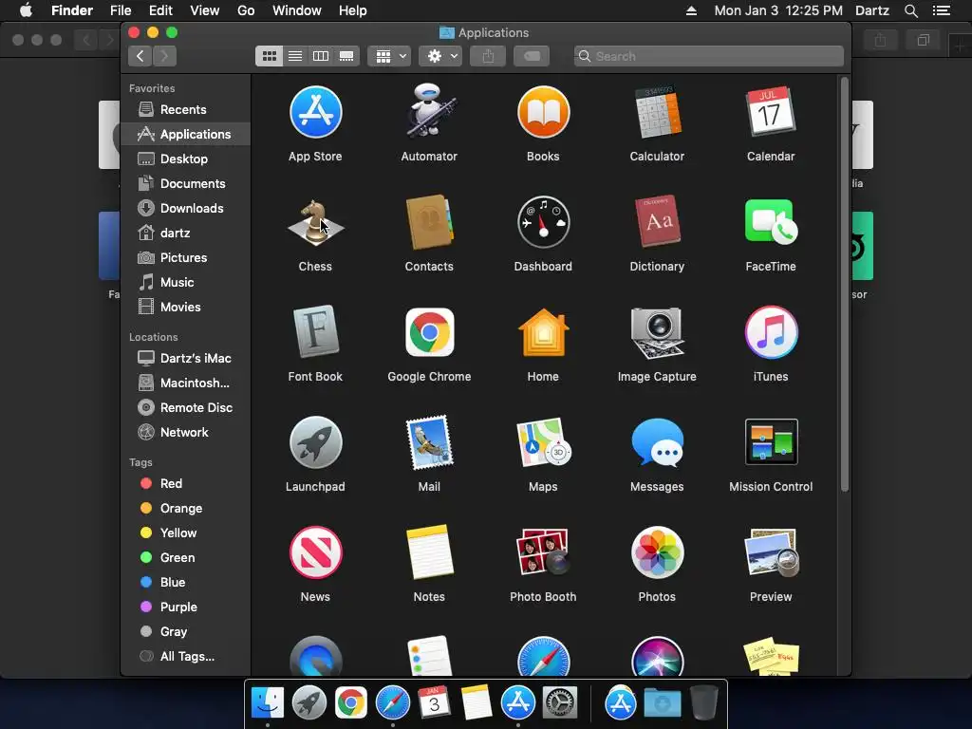Open the App Store application icon
Screen dimensions: 972x729
[x=315, y=112]
